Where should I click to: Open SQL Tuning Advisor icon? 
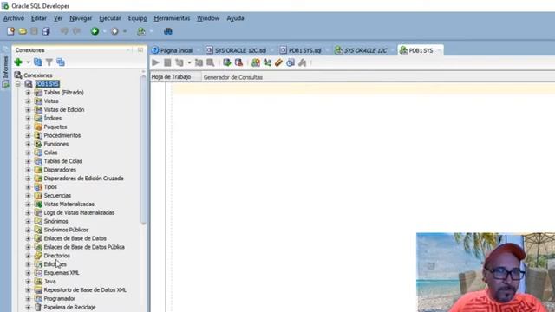[211, 62]
